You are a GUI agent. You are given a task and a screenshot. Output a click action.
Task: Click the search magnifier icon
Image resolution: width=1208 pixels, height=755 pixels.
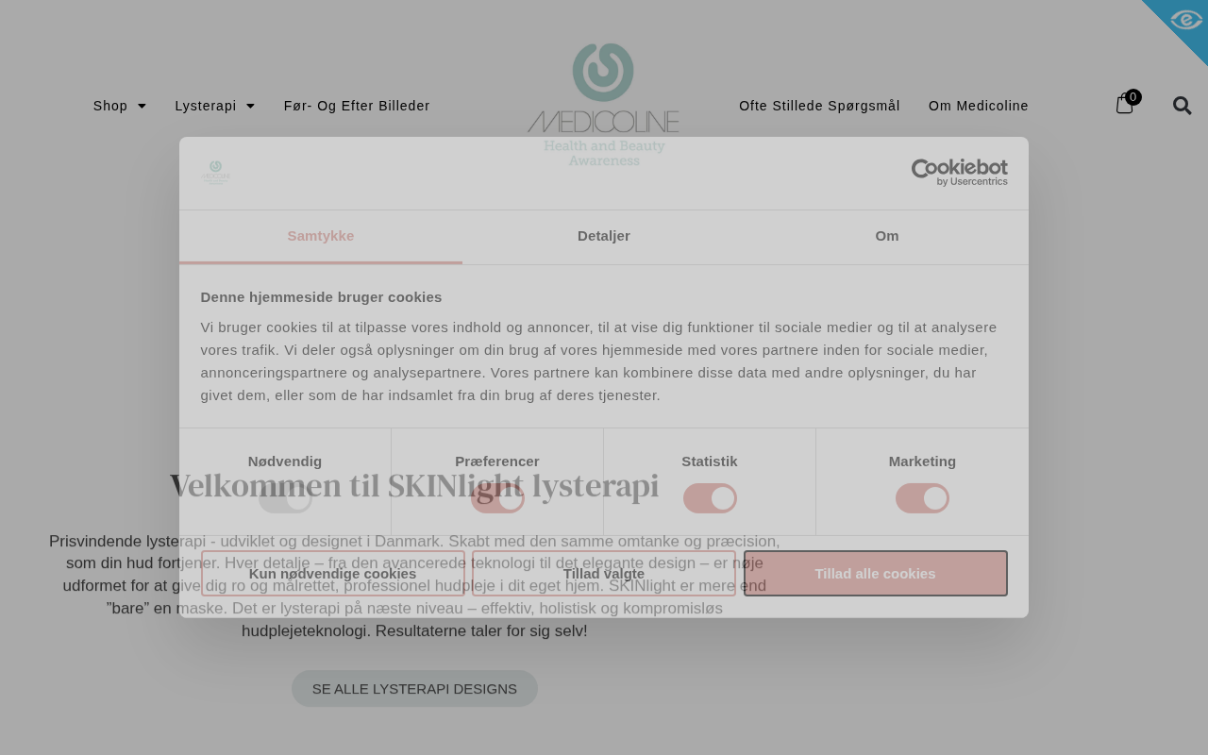pos(1182,106)
